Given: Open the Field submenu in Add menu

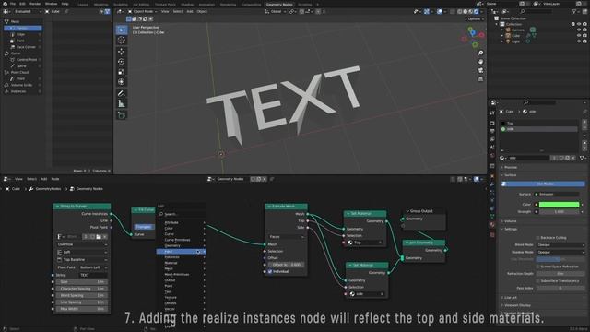Looking at the screenshot, I should 182,252.
